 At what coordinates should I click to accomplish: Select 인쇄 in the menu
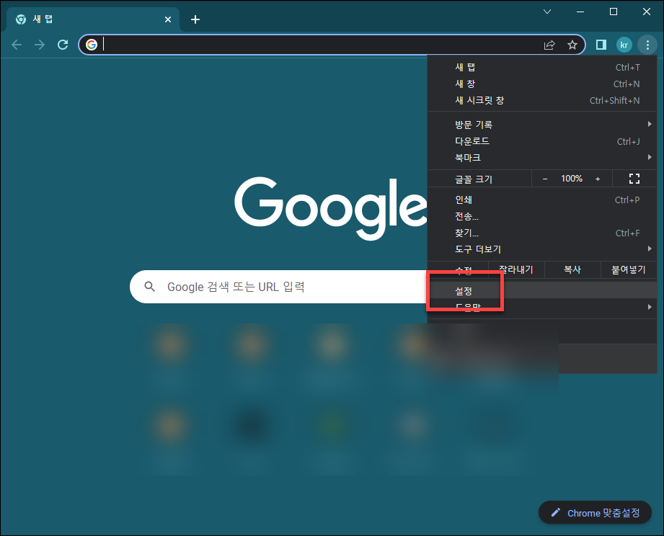[542, 200]
